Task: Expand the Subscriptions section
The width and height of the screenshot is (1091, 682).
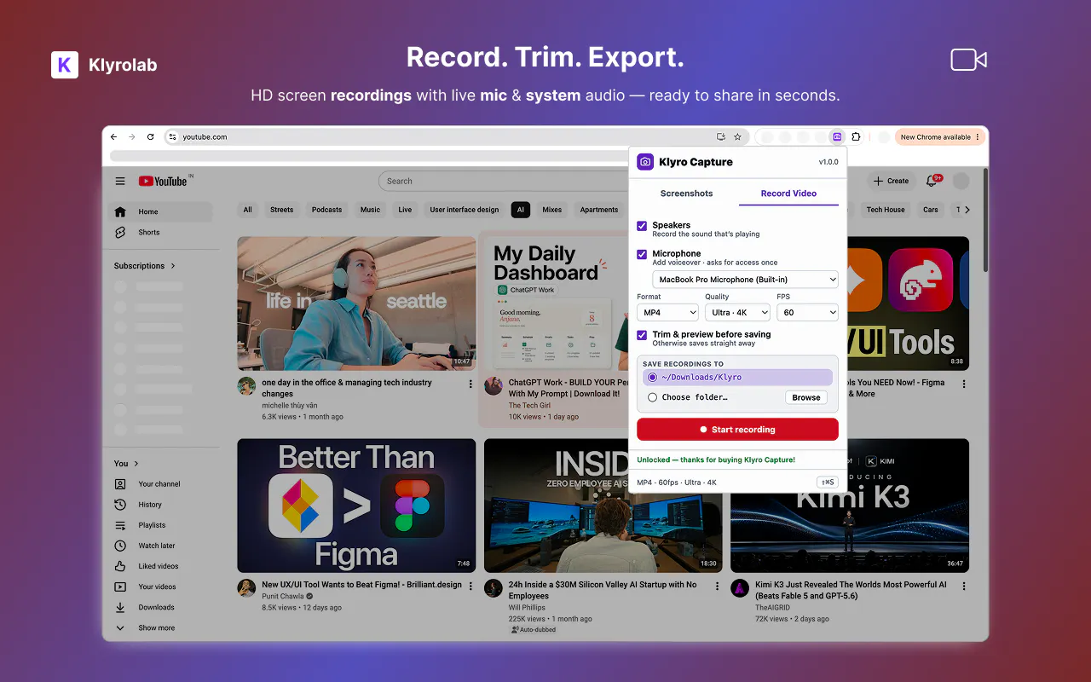Action: 145,266
